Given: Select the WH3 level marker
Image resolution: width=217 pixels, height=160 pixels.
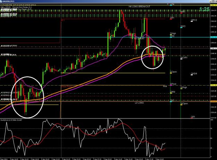Looking at the screenshot, I should (183, 26).
